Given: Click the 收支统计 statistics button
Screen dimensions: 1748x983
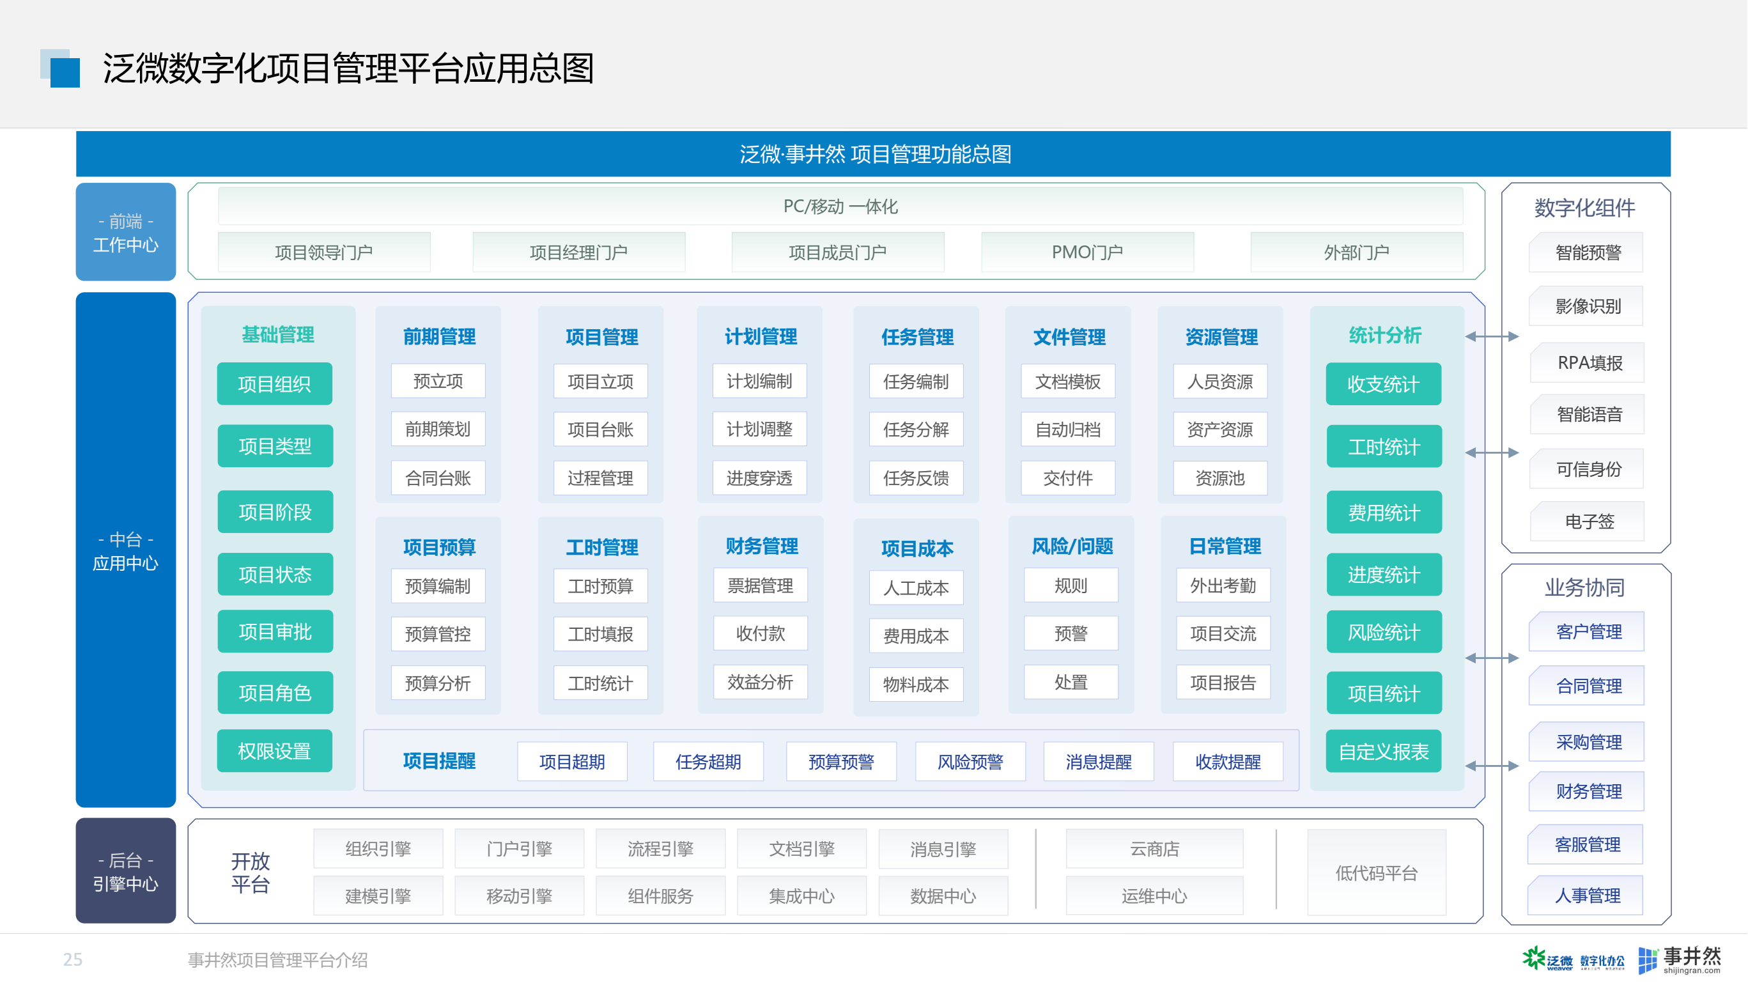Looking at the screenshot, I should click(x=1384, y=384).
